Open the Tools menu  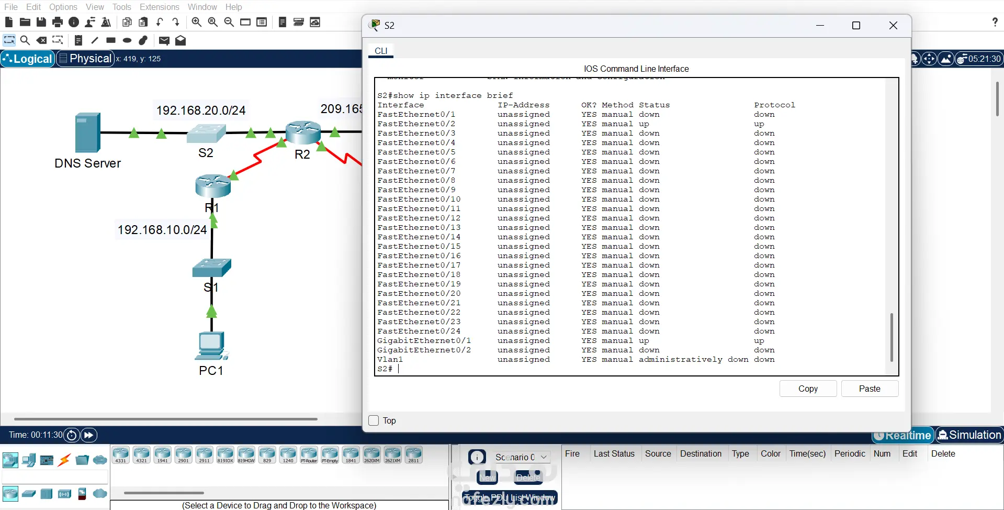point(122,7)
